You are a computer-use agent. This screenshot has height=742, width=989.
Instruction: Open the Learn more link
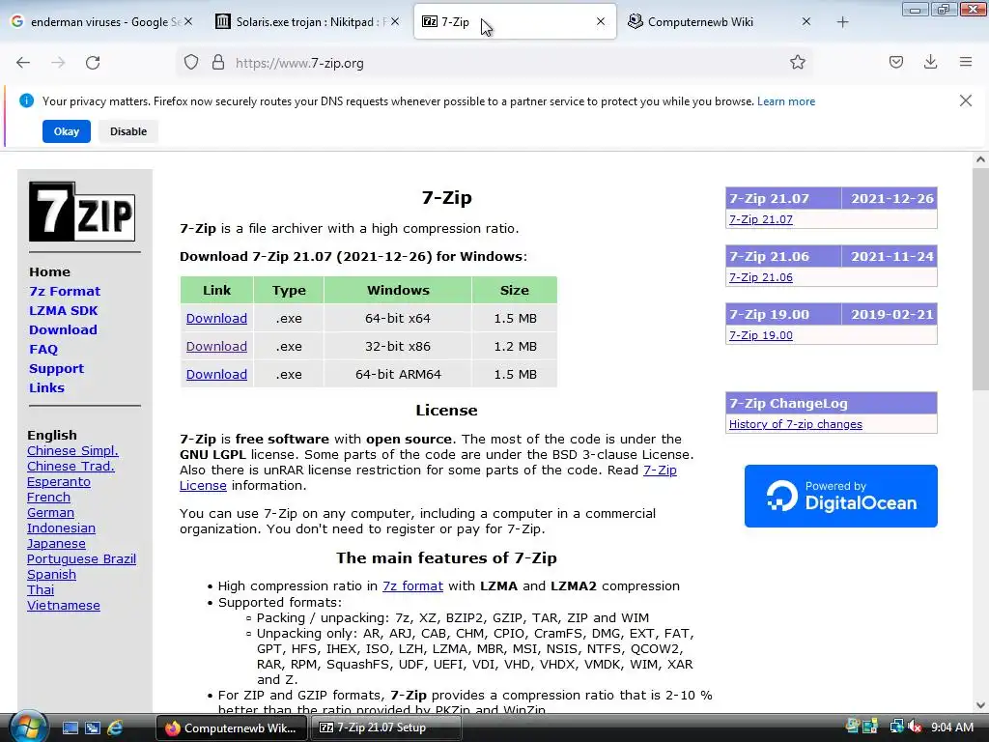tap(786, 101)
